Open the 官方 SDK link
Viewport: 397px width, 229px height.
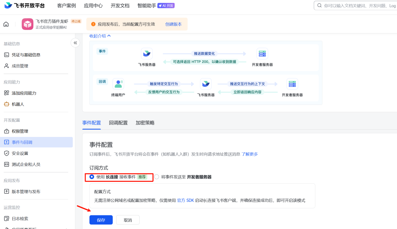[x=186, y=200]
